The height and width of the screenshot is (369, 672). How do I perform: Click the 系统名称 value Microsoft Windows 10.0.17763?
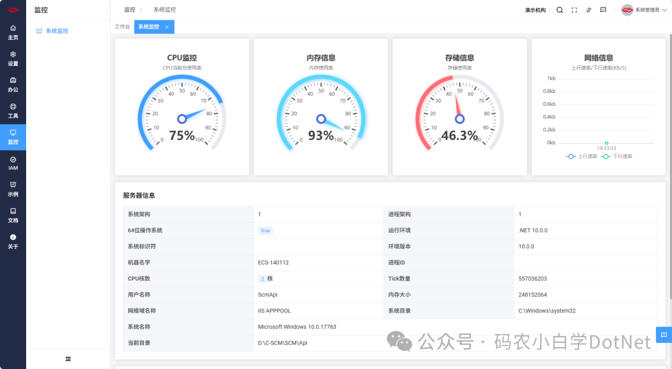coord(297,327)
